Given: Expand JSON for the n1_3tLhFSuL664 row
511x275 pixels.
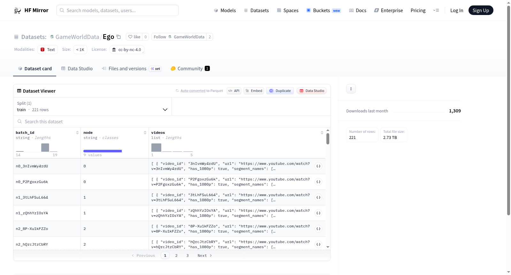Looking at the screenshot, I should 318,197.
